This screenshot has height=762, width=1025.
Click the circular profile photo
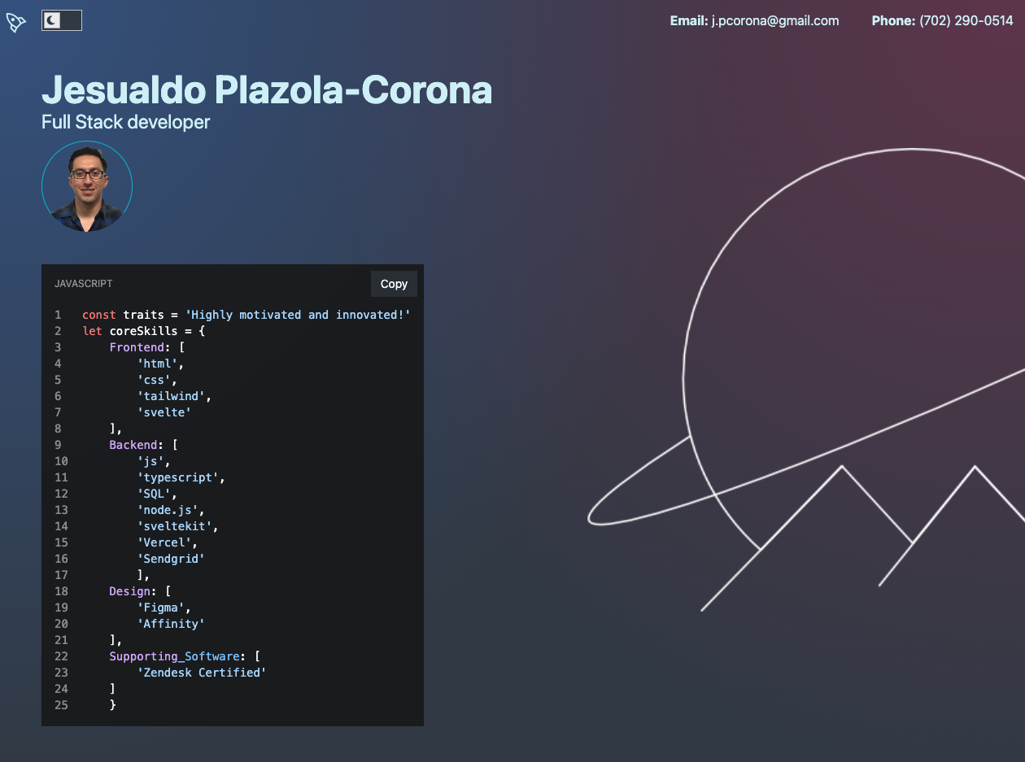coord(87,187)
